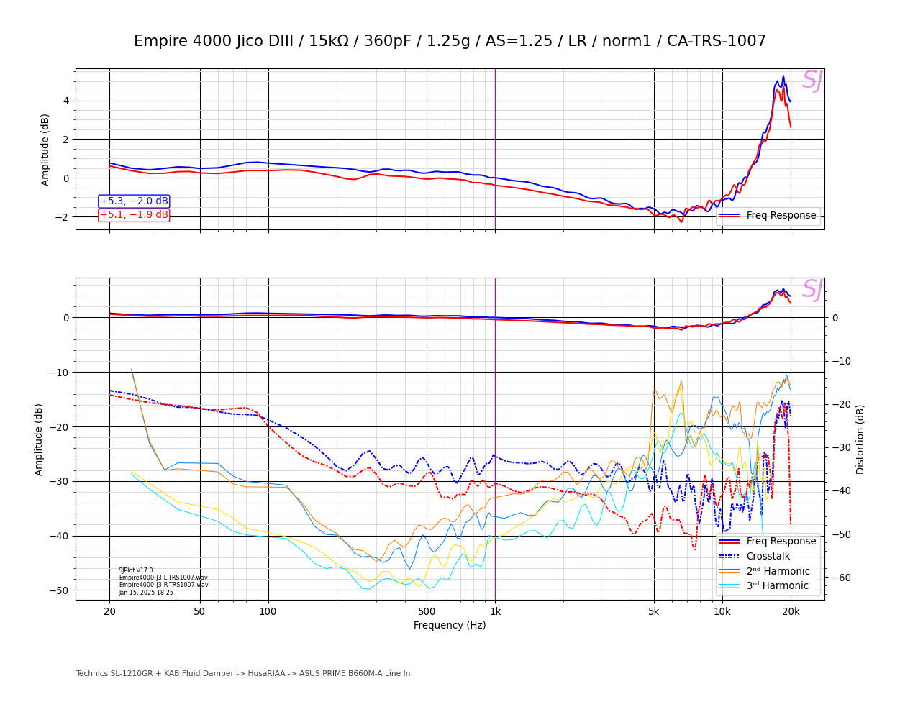Click the SJ watermark logo in bottom plot

pyautogui.click(x=812, y=290)
